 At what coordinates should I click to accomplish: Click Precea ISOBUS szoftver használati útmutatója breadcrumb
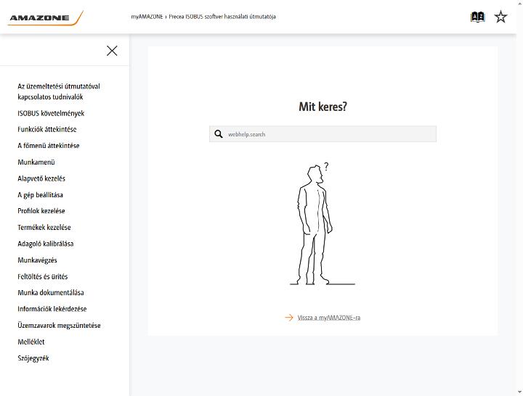[x=222, y=17]
